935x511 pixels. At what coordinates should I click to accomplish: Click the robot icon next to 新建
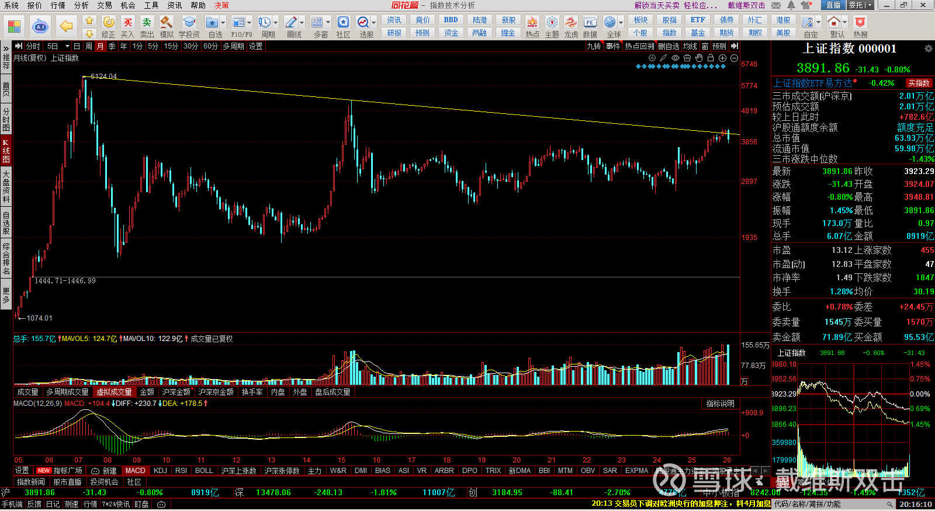(95, 471)
